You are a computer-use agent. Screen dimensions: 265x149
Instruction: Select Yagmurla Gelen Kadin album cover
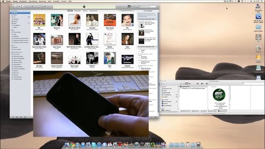[39, 39]
